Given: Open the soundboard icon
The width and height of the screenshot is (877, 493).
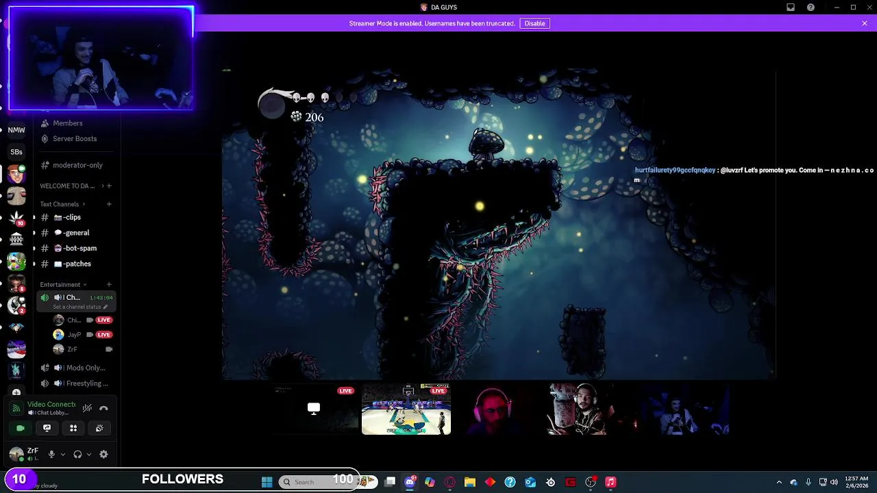Looking at the screenshot, I should click(99, 428).
